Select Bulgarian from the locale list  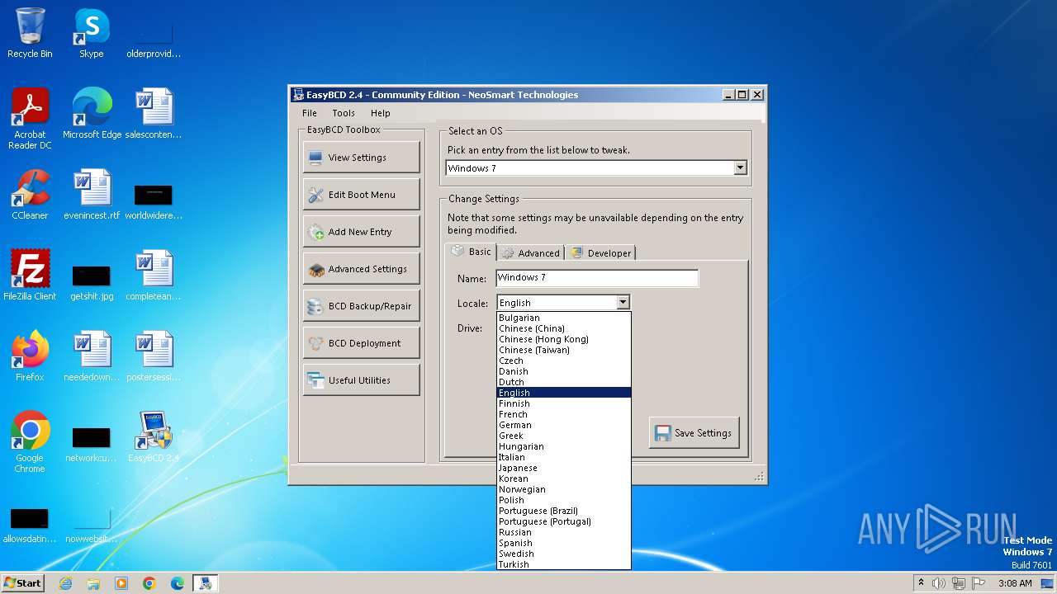tap(564, 318)
